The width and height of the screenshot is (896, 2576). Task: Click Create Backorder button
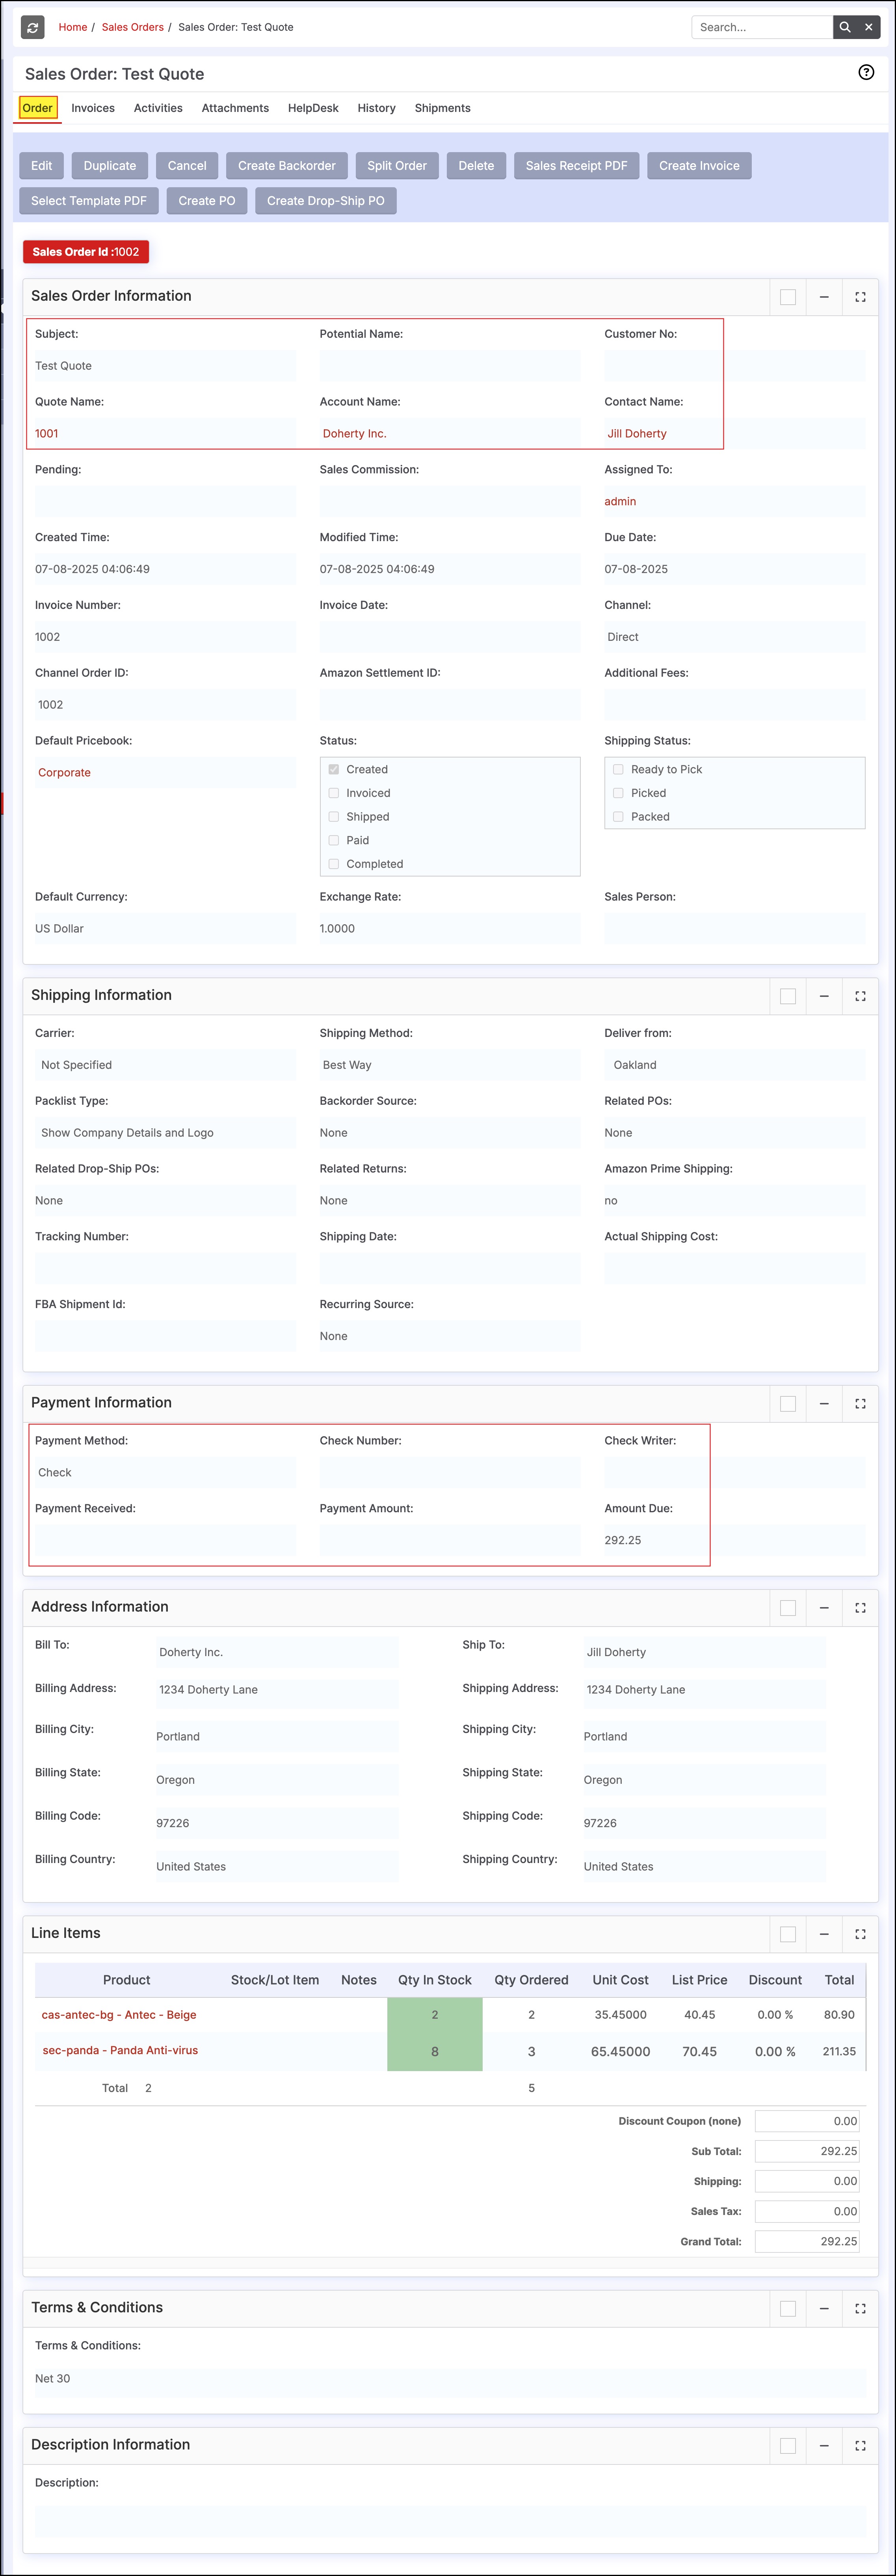(287, 166)
